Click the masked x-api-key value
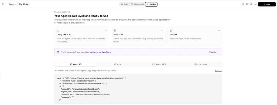 pos(87,84)
